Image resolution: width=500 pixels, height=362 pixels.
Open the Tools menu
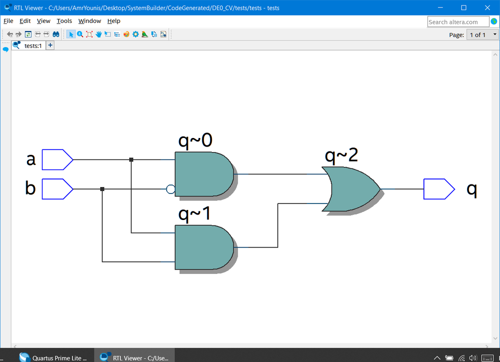[64, 21]
